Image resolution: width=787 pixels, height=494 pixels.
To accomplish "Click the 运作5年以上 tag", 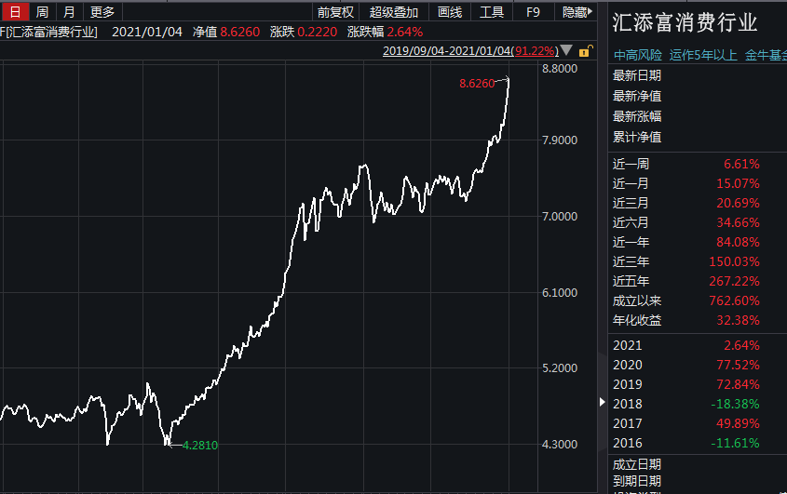I will (702, 55).
